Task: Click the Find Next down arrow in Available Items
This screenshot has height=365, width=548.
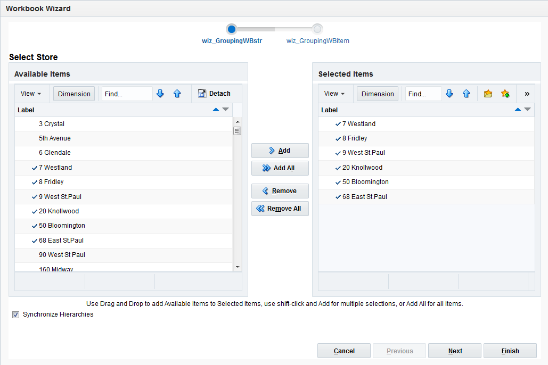Action: coord(160,94)
